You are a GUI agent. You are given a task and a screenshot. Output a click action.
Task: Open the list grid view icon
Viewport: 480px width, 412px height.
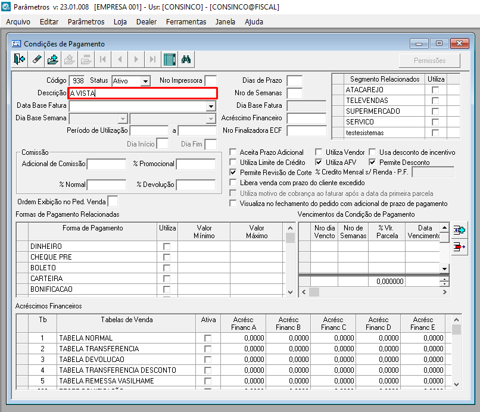[170, 59]
